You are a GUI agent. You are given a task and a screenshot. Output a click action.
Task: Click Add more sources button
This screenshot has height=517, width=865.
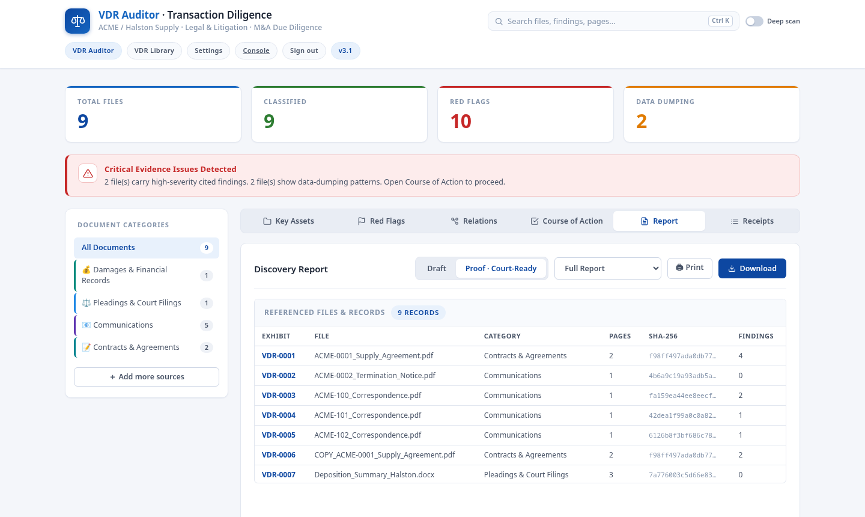(x=147, y=377)
